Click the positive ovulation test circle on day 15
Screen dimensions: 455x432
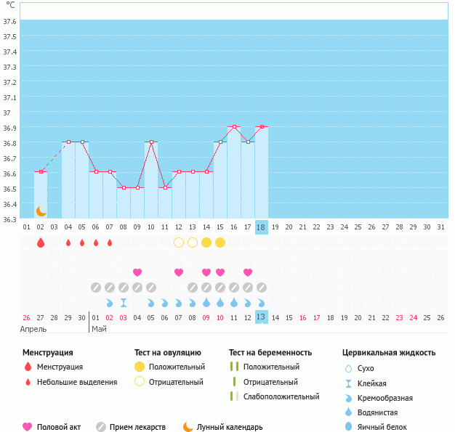pyautogui.click(x=220, y=243)
